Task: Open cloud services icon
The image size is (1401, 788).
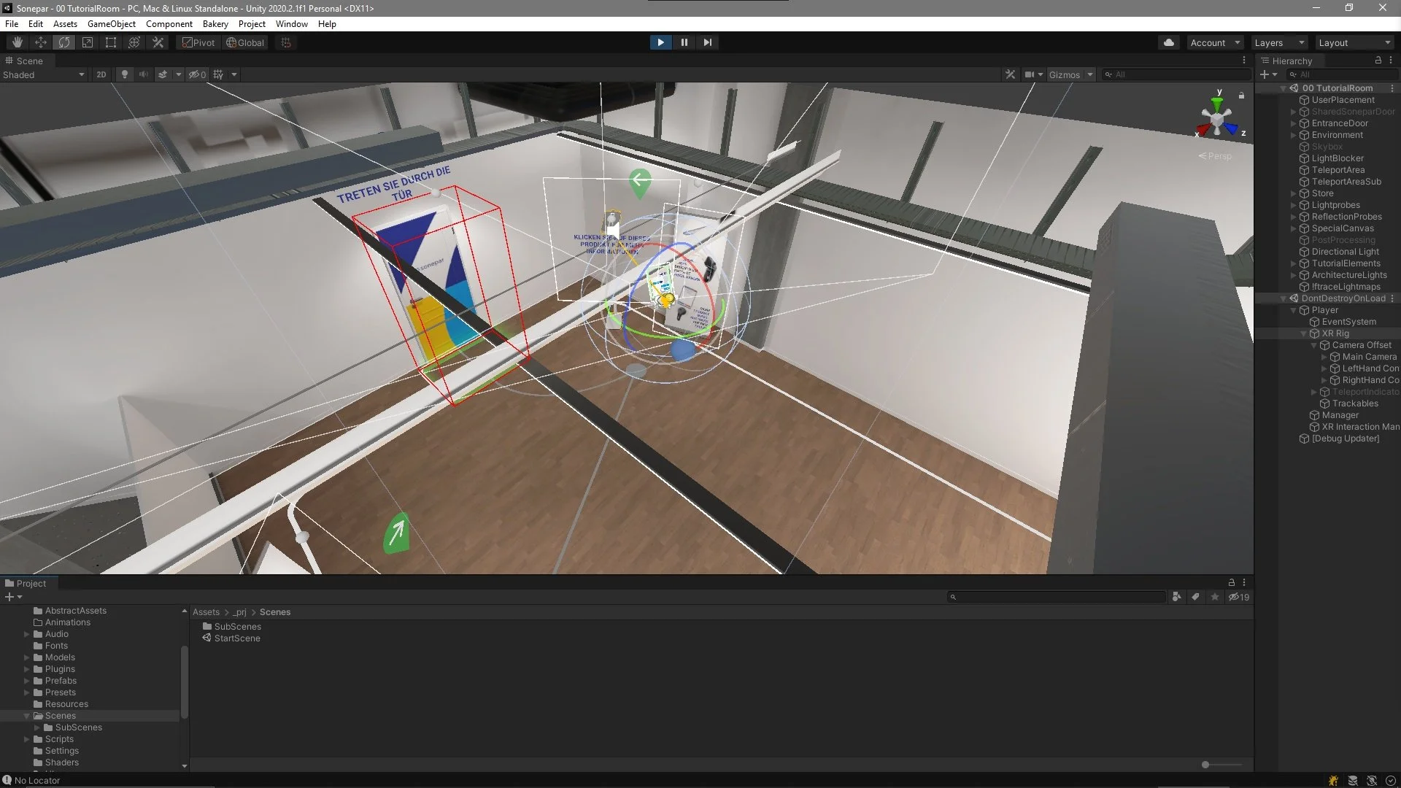Action: [x=1169, y=42]
